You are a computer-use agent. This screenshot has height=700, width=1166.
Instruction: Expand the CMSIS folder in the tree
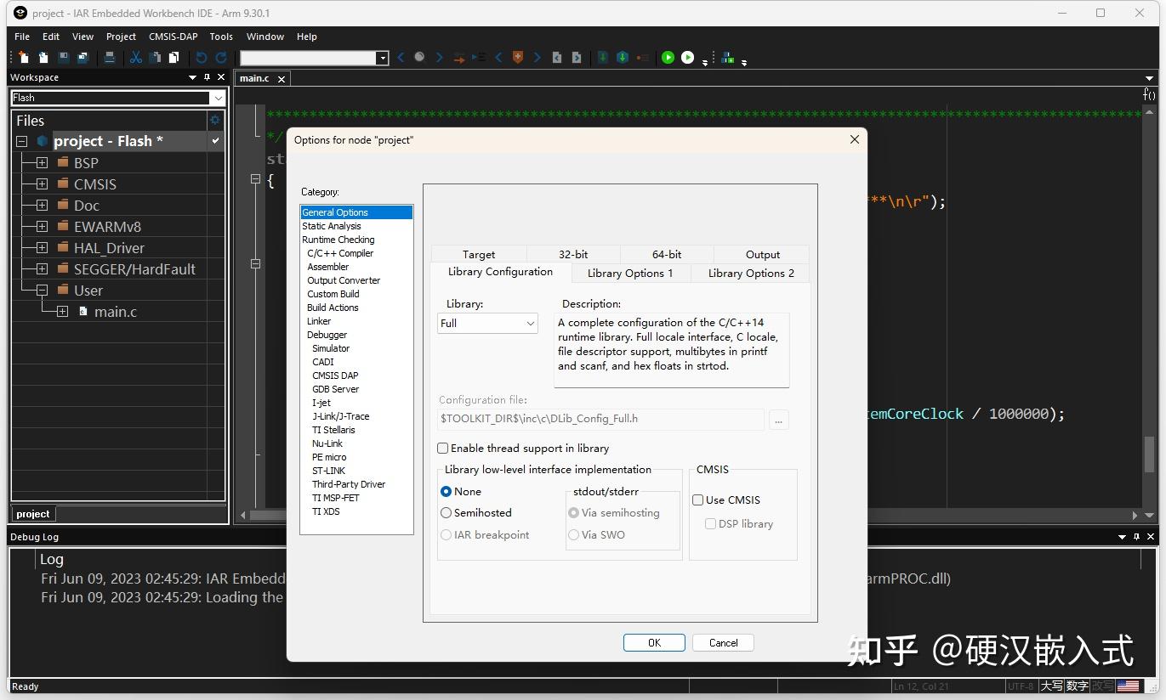(42, 183)
